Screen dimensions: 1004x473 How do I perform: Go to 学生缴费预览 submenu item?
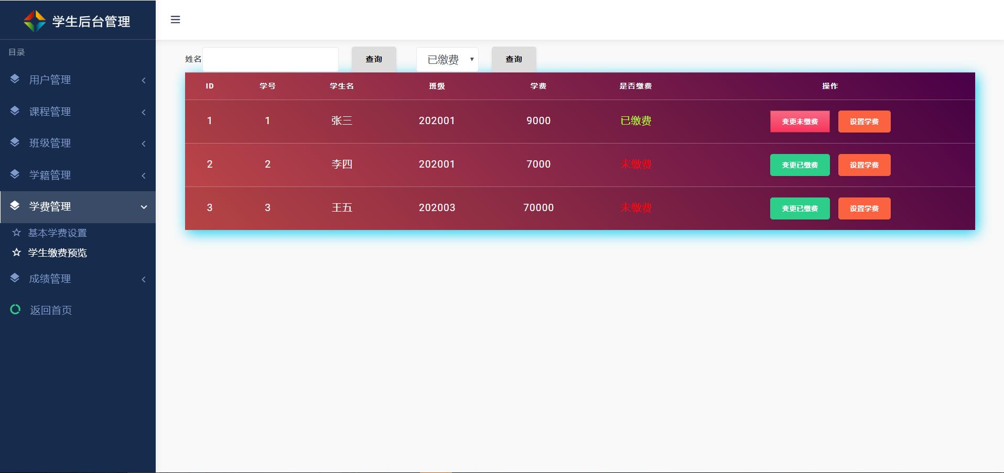[57, 253]
